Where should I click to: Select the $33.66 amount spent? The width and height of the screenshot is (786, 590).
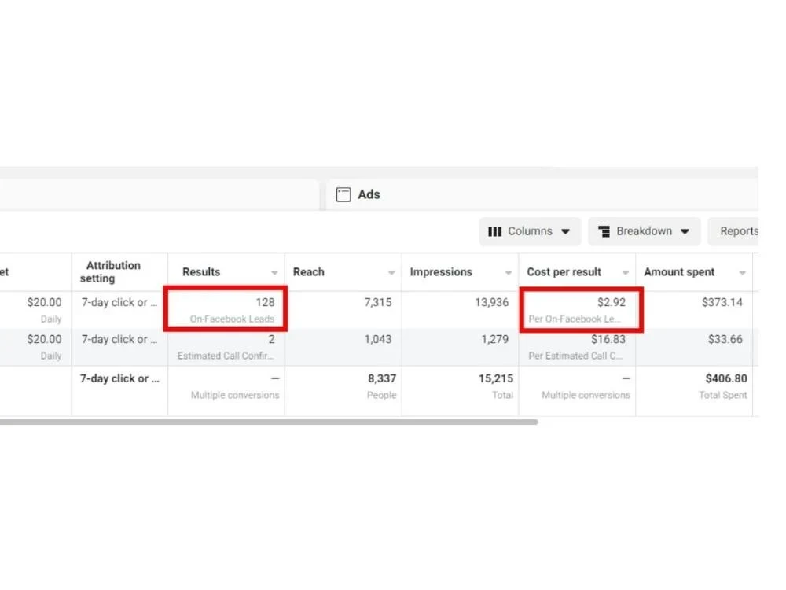tap(725, 339)
